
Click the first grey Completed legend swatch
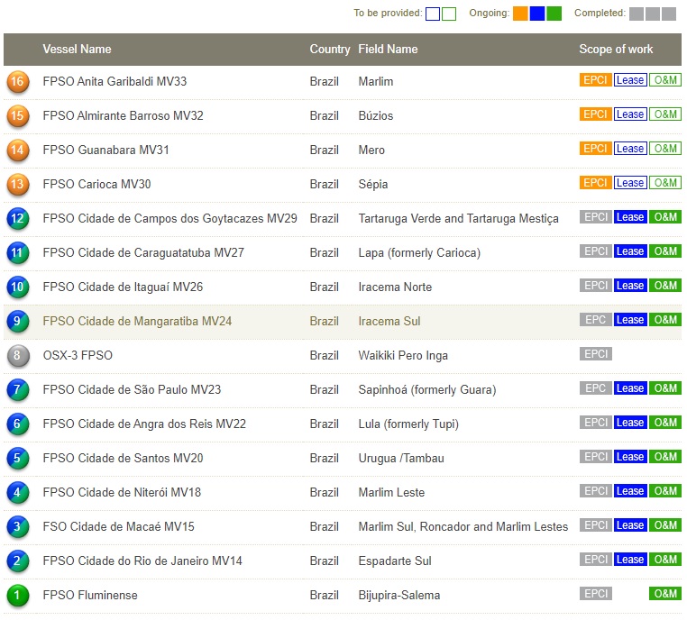coord(637,14)
